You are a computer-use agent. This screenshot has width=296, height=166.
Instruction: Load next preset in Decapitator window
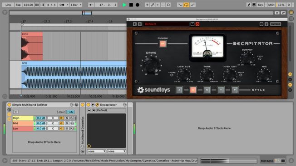140,24
